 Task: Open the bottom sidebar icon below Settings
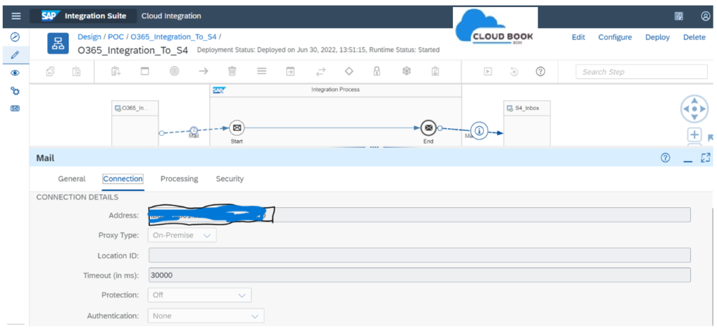coord(15,108)
